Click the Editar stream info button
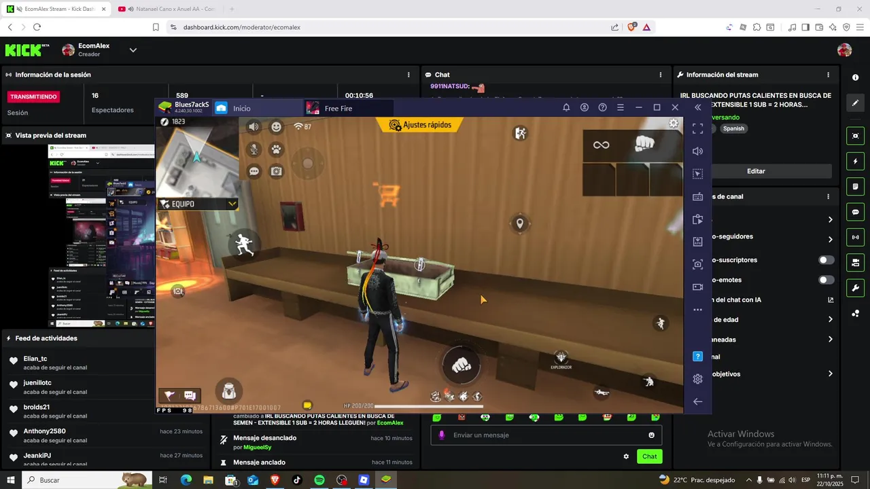This screenshot has width=870, height=489. pos(756,171)
